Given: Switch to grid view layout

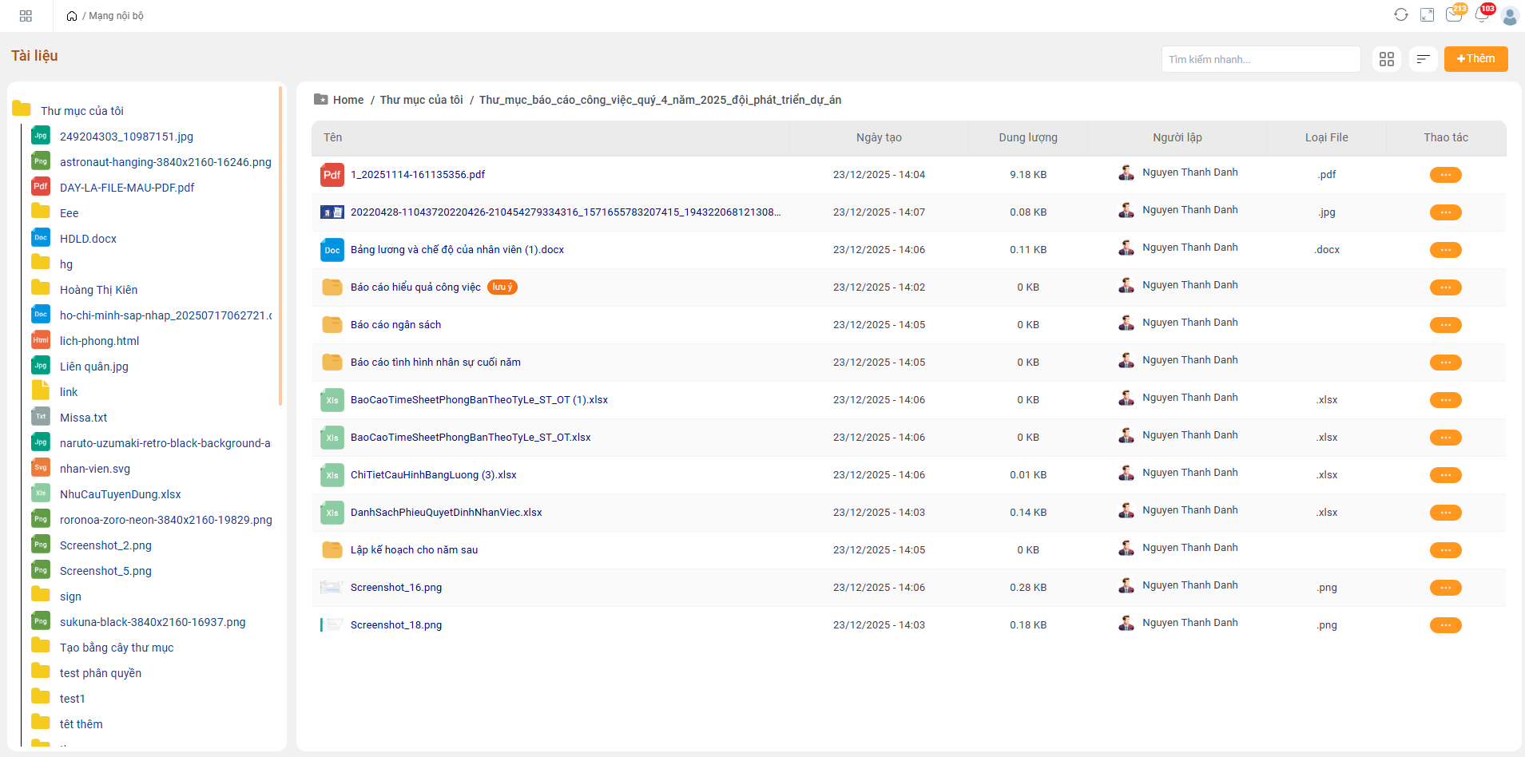Looking at the screenshot, I should click(1386, 59).
